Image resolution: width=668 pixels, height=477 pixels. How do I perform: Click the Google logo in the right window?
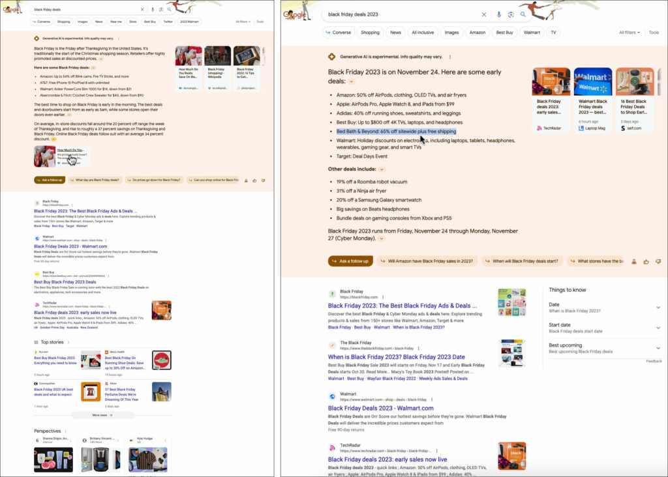[x=295, y=14]
